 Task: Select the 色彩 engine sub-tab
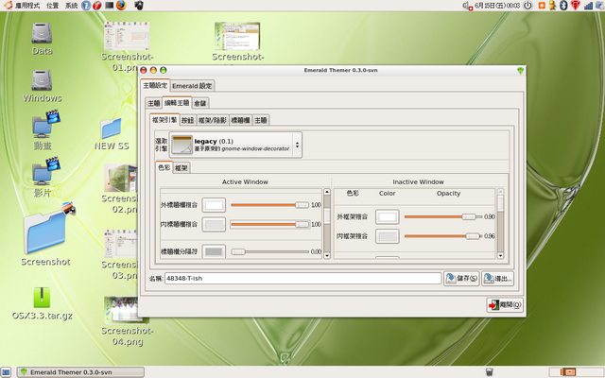click(x=164, y=167)
